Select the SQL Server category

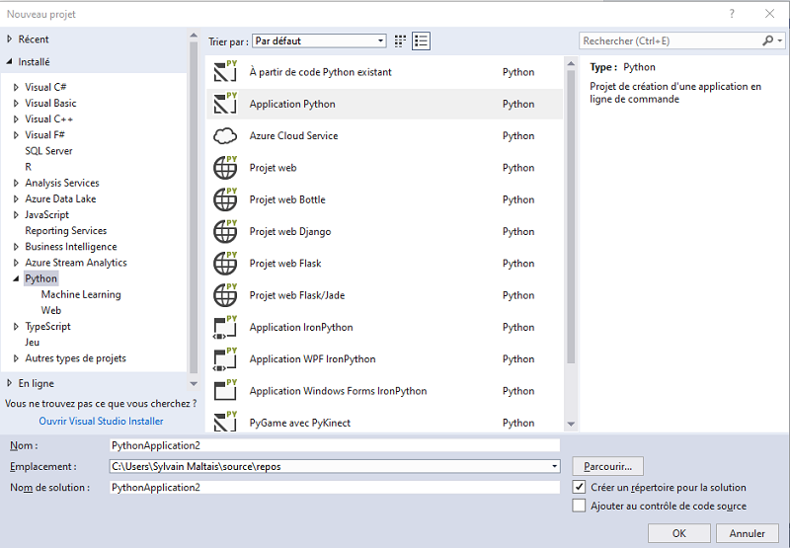click(48, 151)
